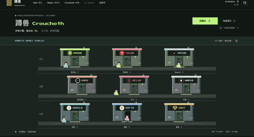The image size is (254, 137).
Task: Click the TSLAB Tesla logo on stall sign
Action: (x=122, y=53)
